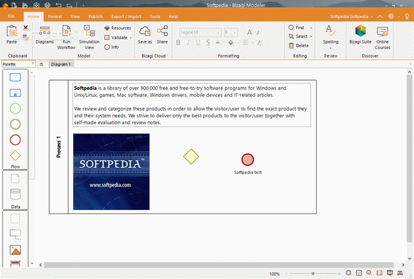
Task: Select the Group dashed rectangle in the palette
Action: pos(15,219)
